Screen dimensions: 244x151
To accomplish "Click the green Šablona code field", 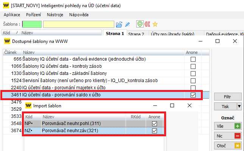I will point(32,24).
